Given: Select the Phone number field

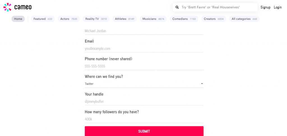Looking at the screenshot, I should click(144, 66).
